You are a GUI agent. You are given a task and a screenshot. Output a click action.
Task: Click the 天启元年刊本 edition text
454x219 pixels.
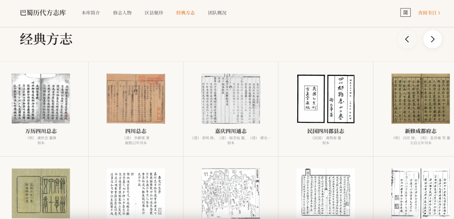point(421,143)
